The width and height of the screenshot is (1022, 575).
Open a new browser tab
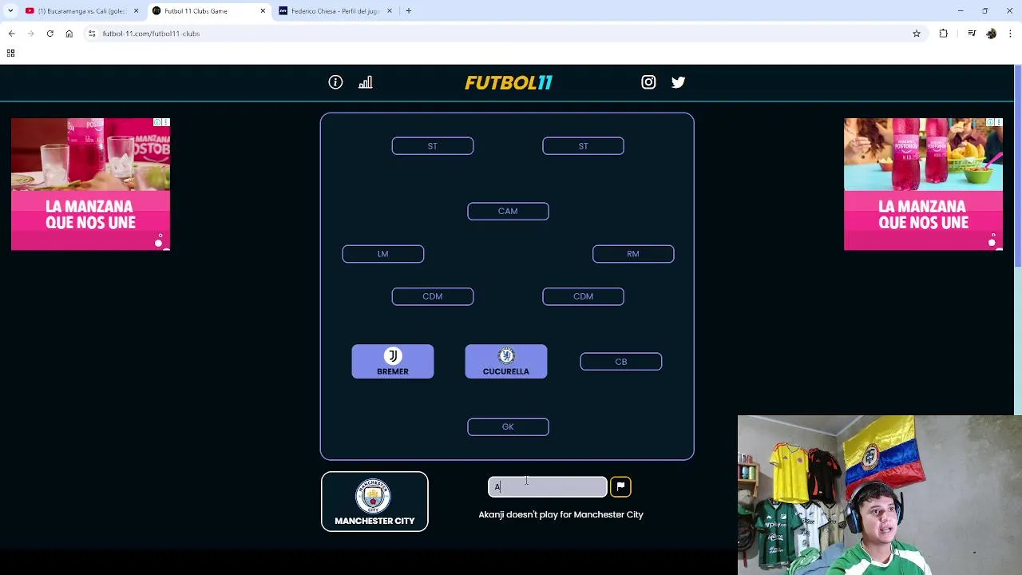(x=408, y=11)
